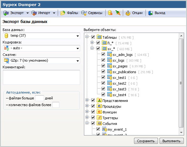Collapse the sx_* tree node
Screen dimensions: 187x147
point(92,48)
